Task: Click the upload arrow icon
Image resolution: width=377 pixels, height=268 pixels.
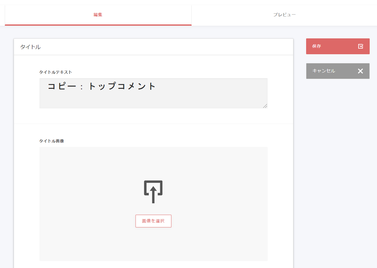Action: [153, 192]
